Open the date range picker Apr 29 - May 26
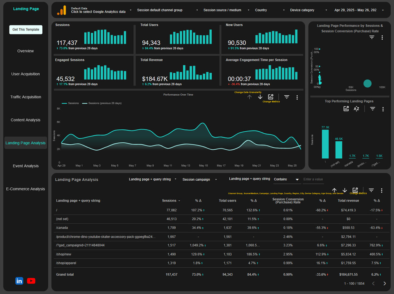This screenshot has height=294, width=394. [x=359, y=10]
